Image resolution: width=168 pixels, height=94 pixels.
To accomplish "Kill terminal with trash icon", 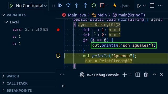I will (146, 75).
